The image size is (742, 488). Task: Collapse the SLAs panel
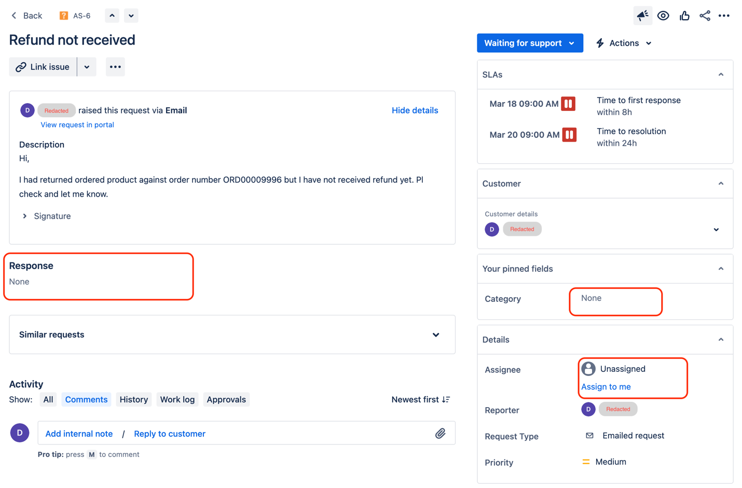(x=721, y=75)
